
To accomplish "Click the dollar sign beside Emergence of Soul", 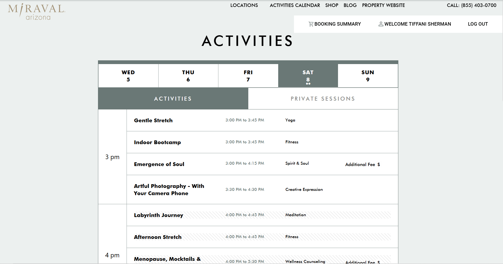I will click(x=379, y=164).
